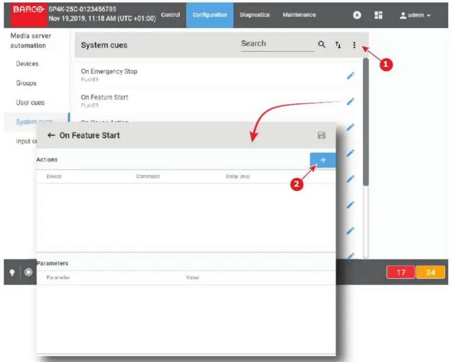Expand the admin user dropdown
Screen dimensions: 452x362
[x=415, y=15]
